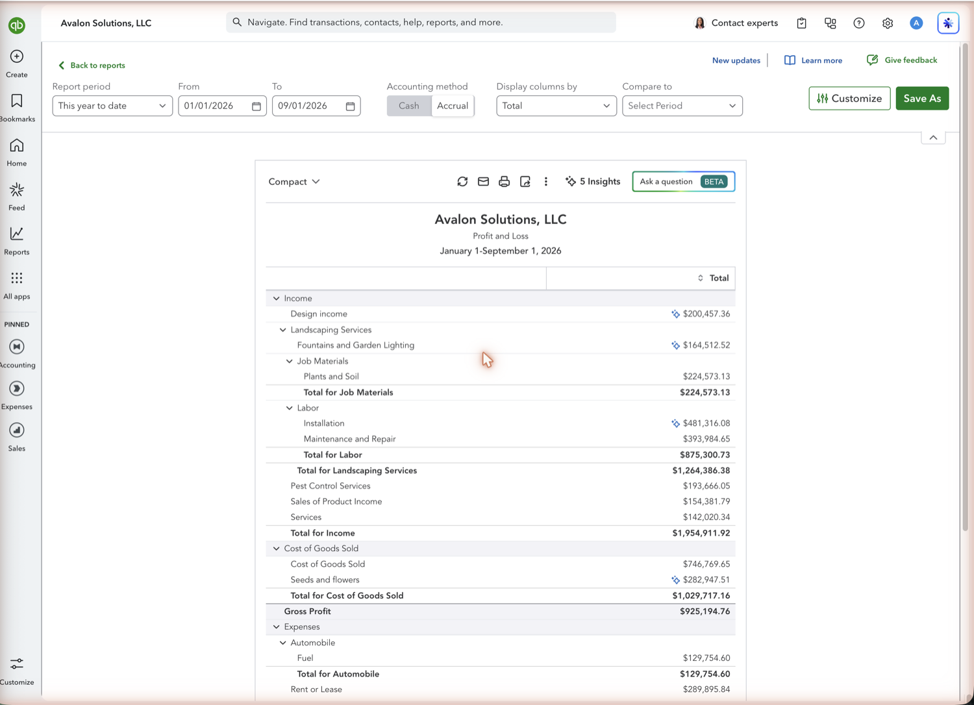Click the Save As button
This screenshot has width=974, height=705.
pyautogui.click(x=922, y=99)
